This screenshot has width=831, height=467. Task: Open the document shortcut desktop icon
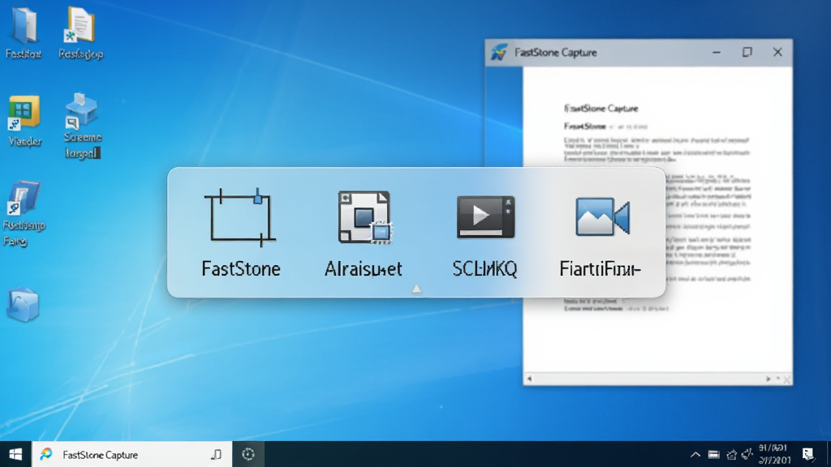pyautogui.click(x=80, y=25)
